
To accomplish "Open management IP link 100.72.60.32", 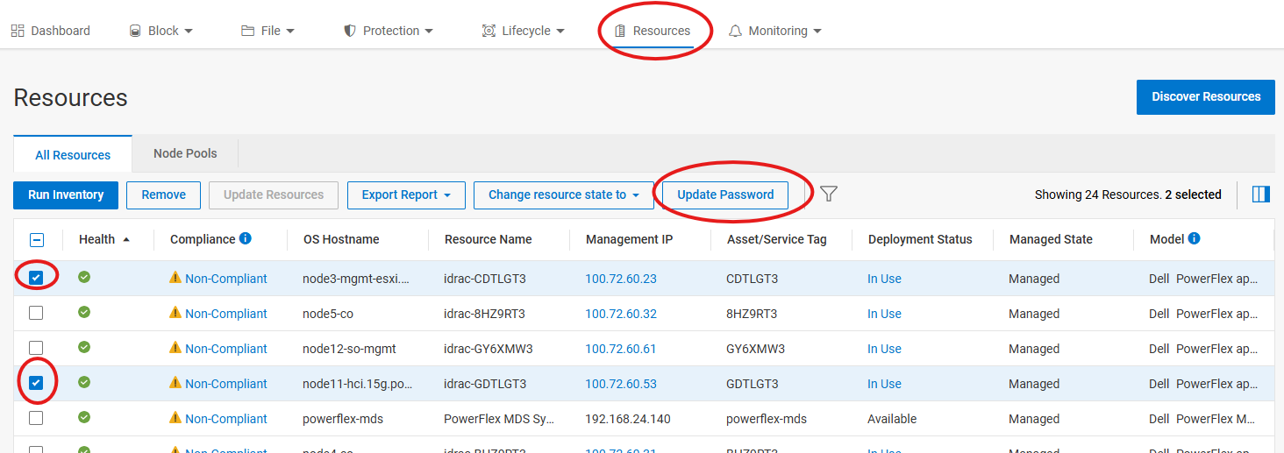I will (621, 314).
